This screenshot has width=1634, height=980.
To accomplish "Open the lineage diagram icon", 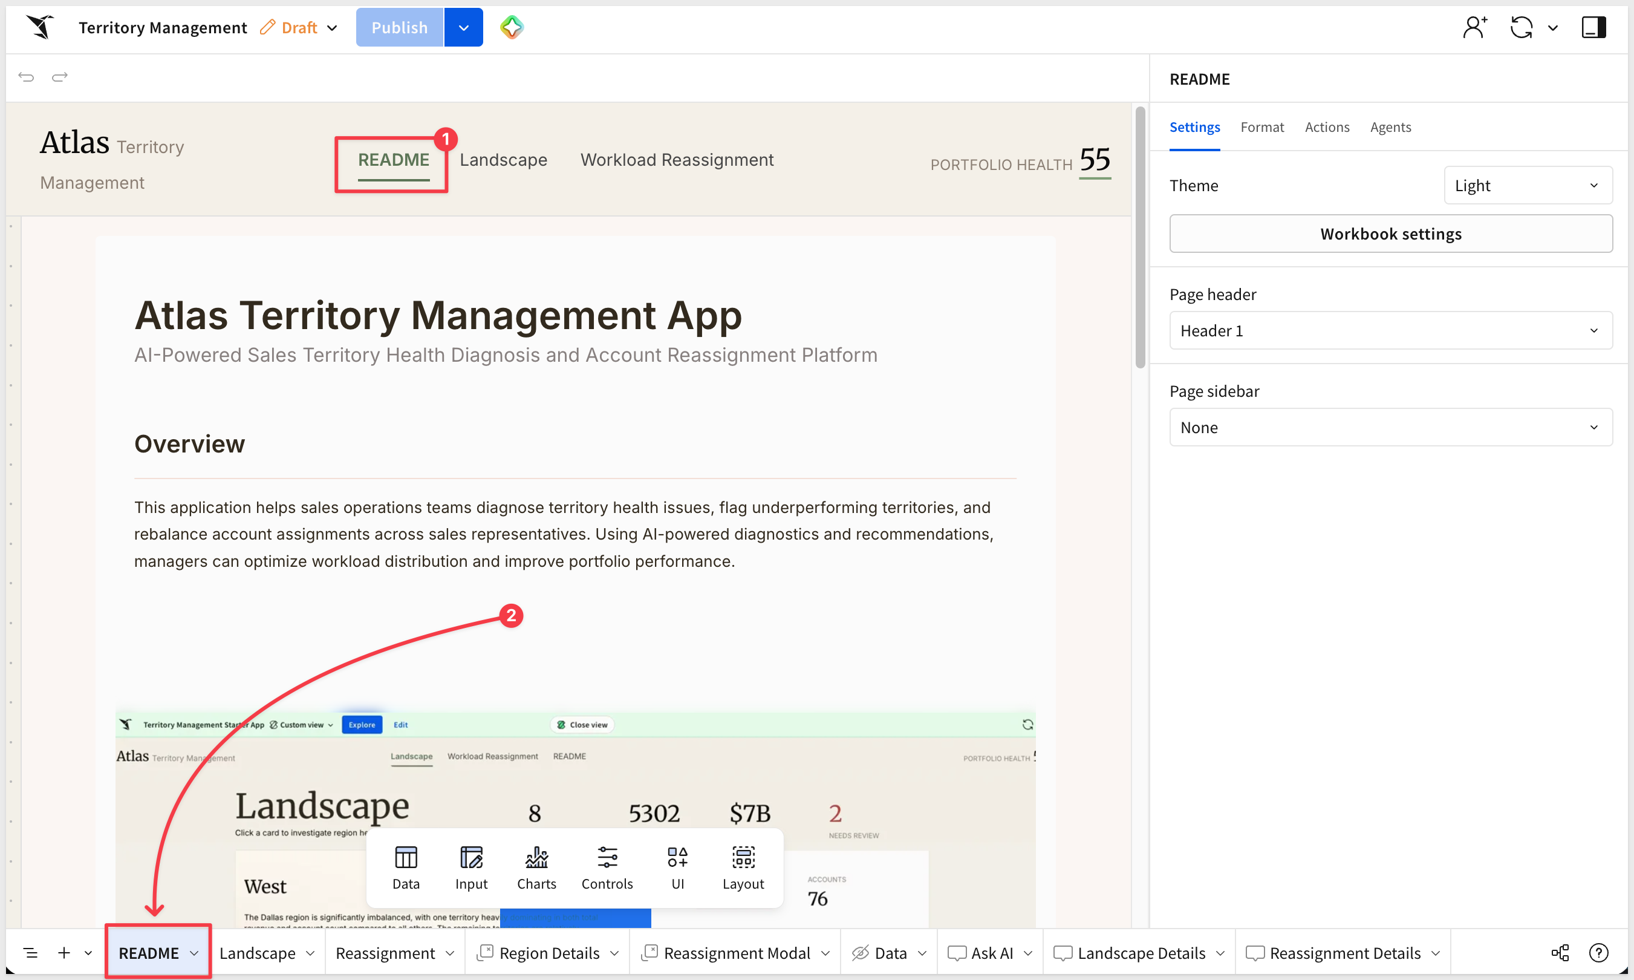I will [1561, 953].
